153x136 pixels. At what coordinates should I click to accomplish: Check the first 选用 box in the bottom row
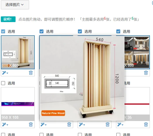(3, 134)
